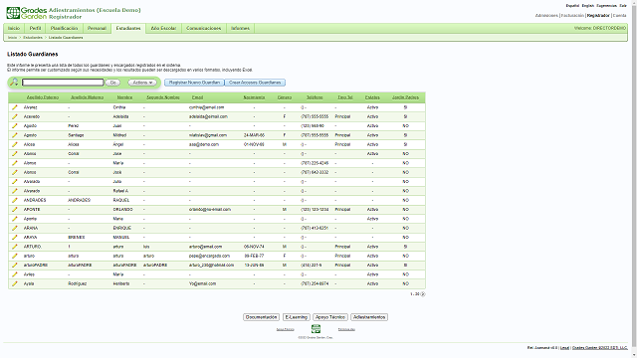
Task: Click Registrar Nuevo Guardian button
Action: [x=194, y=83]
